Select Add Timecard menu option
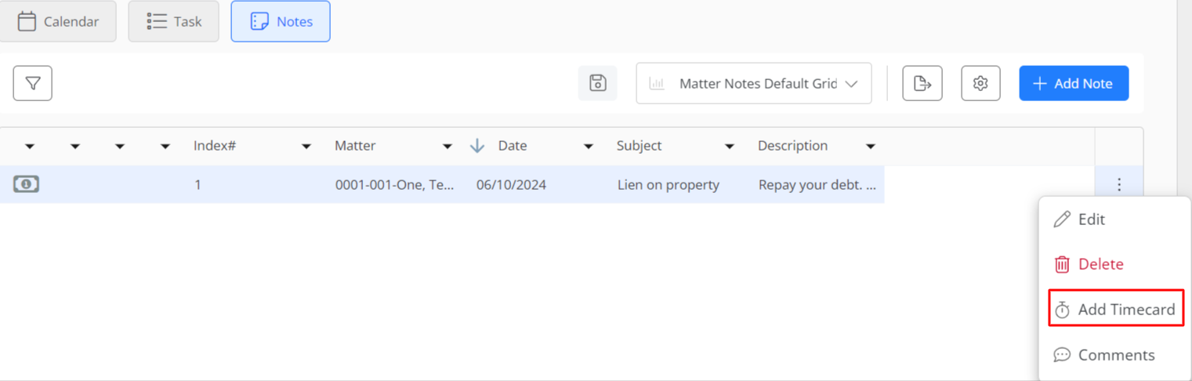Viewport: 1192px width, 381px height. [1116, 310]
